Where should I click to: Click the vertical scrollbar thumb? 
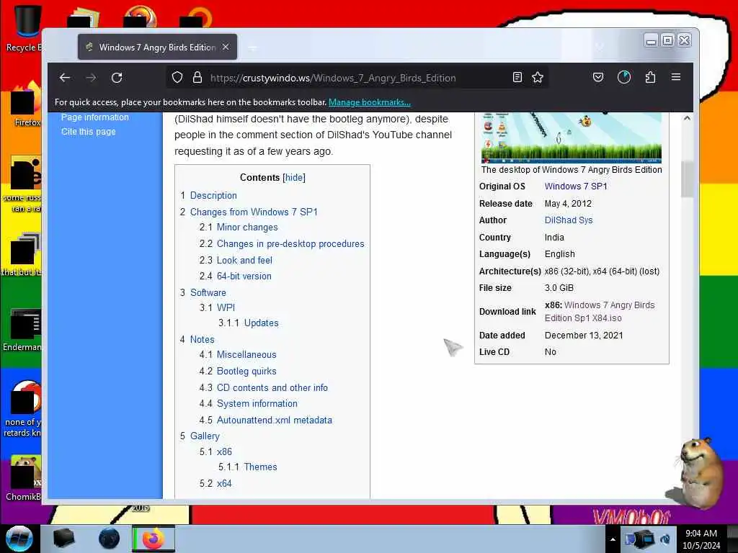(687, 179)
